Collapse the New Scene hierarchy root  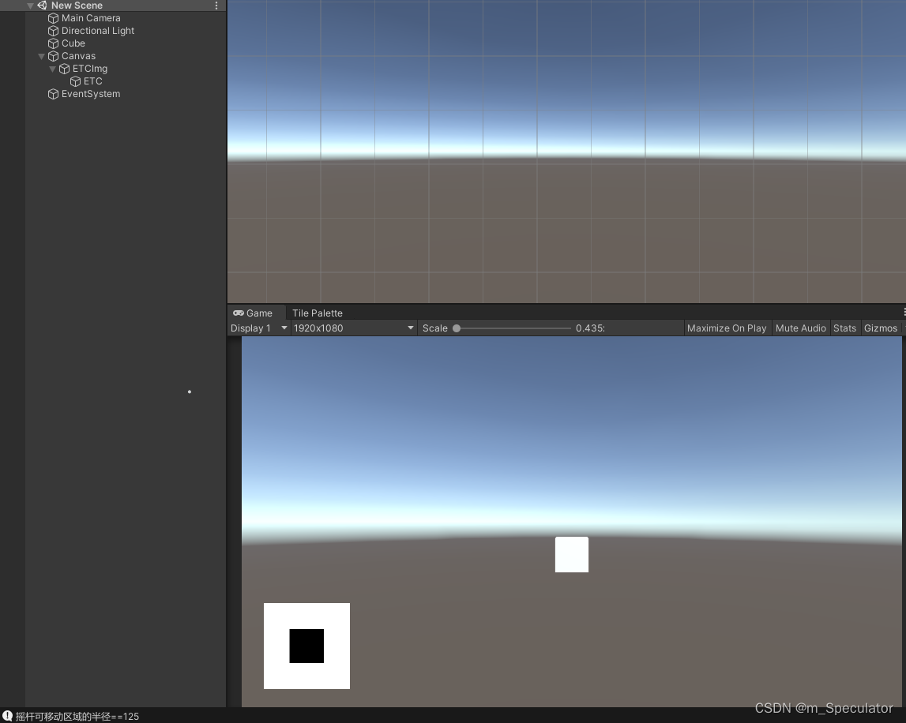click(30, 6)
